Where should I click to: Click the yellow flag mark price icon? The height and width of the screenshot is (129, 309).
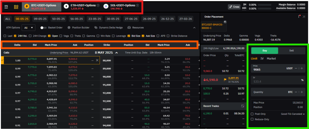pyautogui.click(x=225, y=80)
